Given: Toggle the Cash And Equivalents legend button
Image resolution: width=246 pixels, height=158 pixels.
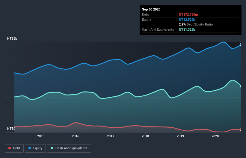Looking at the screenshot, I should (x=69, y=148).
